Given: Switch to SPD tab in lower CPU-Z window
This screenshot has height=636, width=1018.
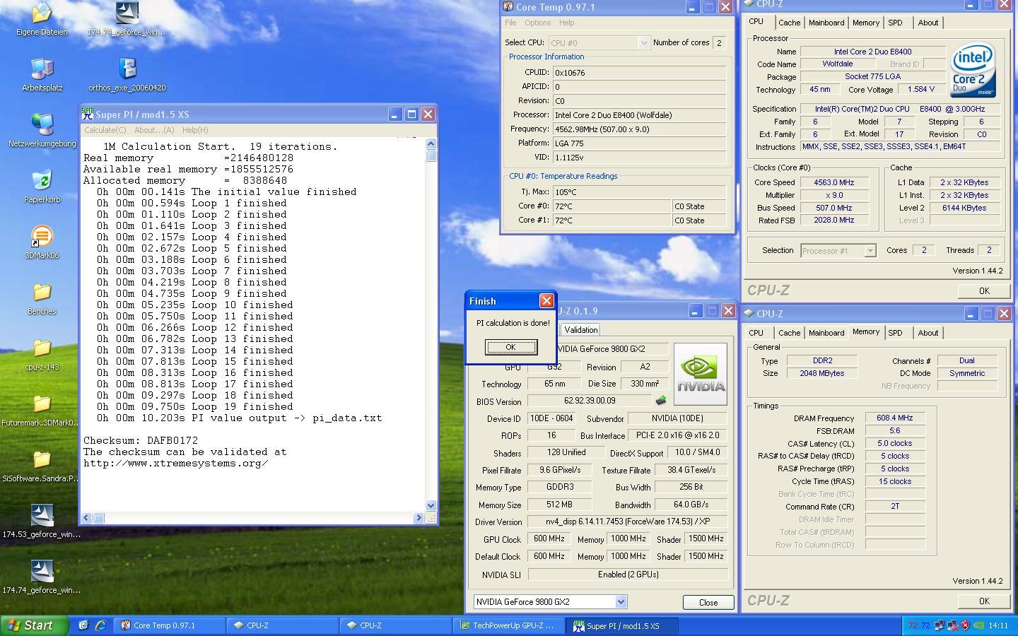Looking at the screenshot, I should pos(895,333).
